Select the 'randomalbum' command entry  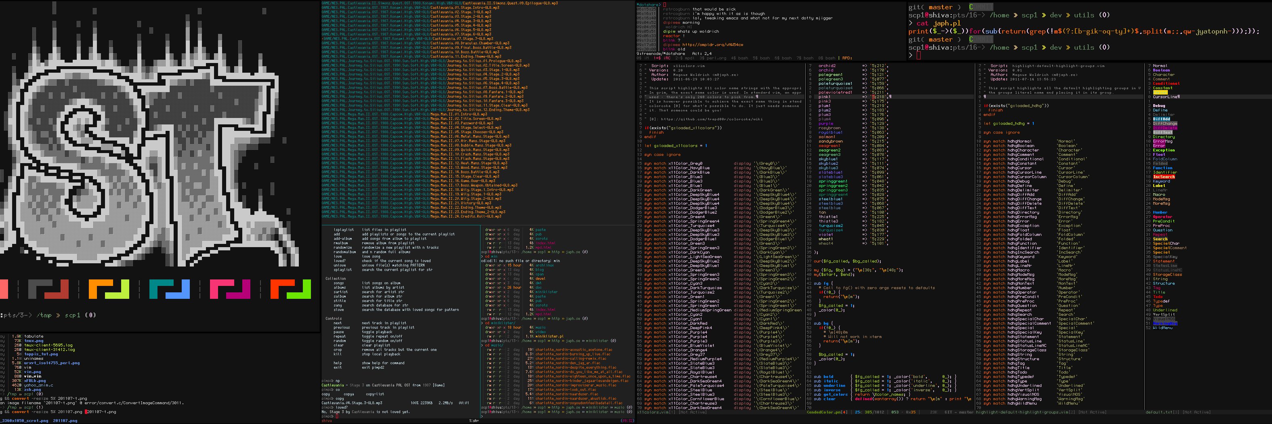point(345,252)
